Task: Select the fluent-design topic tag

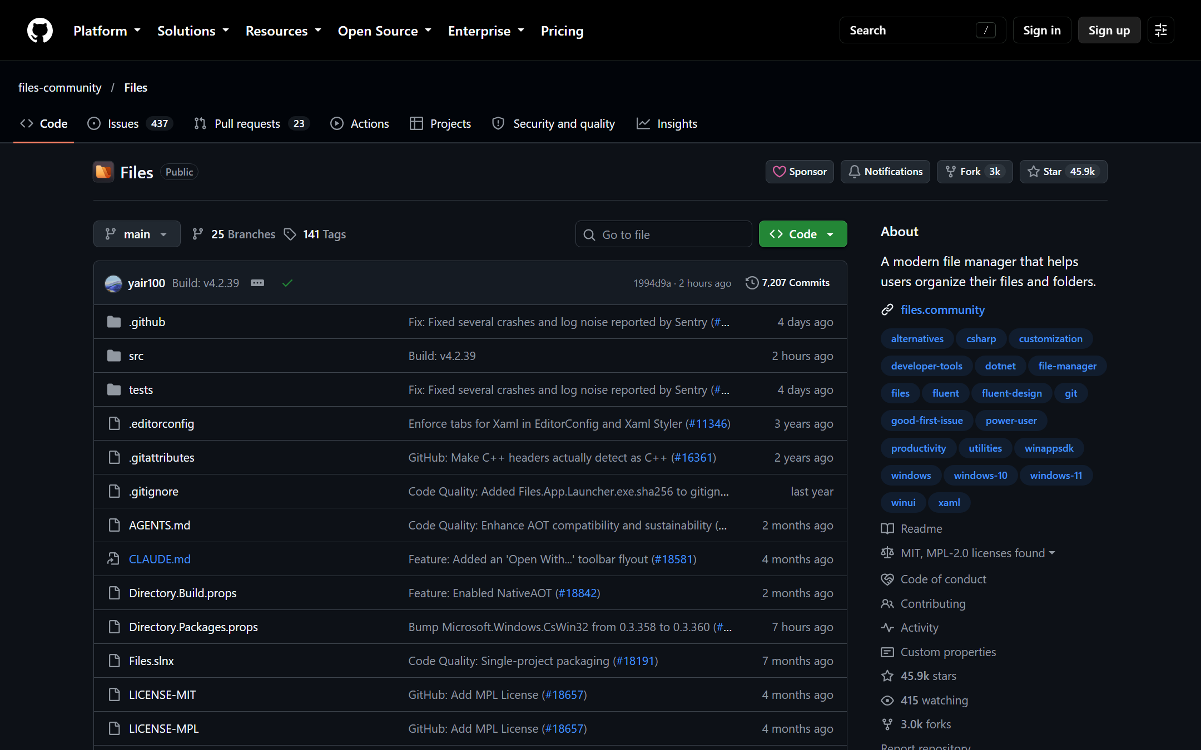Action: [1011, 393]
